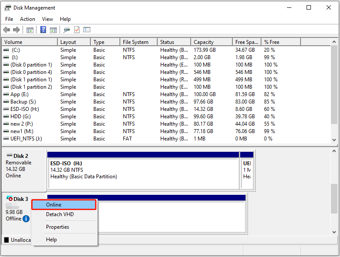
Task: Click the Show/Hide Action Pane toolbar icon
Action: 53,30
